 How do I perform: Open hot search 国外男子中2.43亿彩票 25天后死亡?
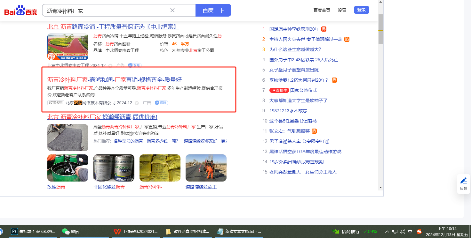click(x=304, y=60)
